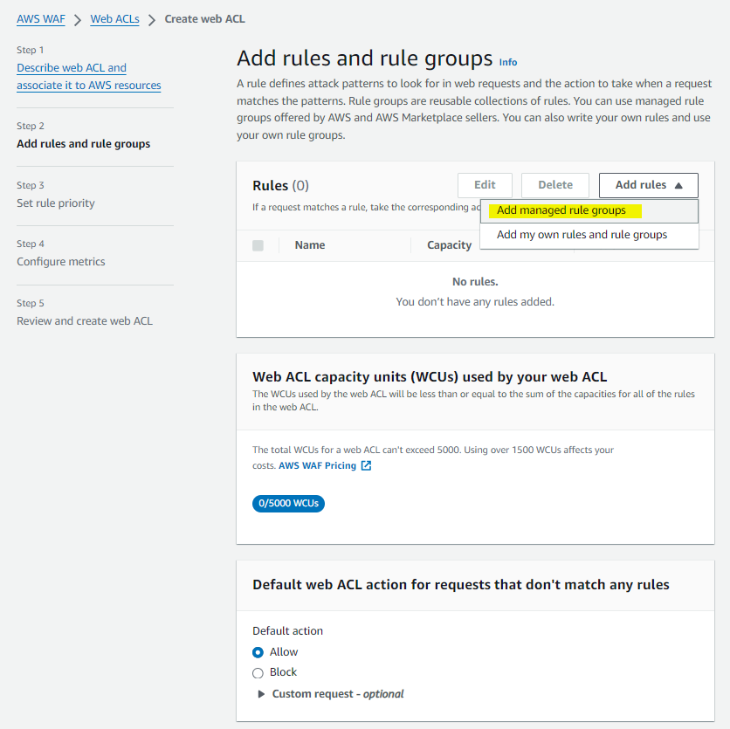Open Step 1 Describe web ACL link
Image resolution: width=730 pixels, height=729 pixels.
(88, 76)
